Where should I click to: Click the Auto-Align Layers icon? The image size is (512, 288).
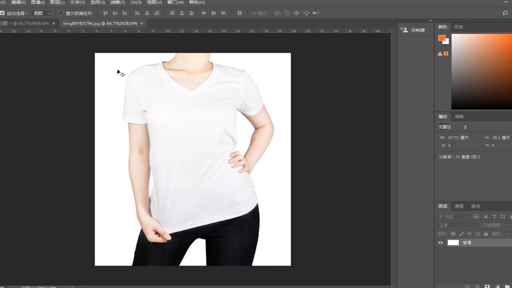[239, 13]
